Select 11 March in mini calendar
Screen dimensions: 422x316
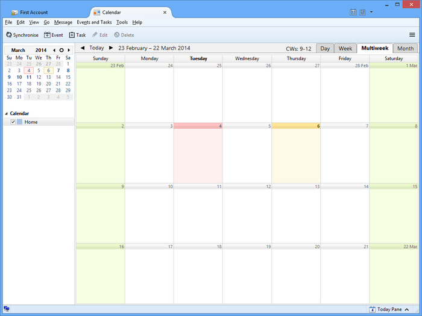(x=29, y=77)
